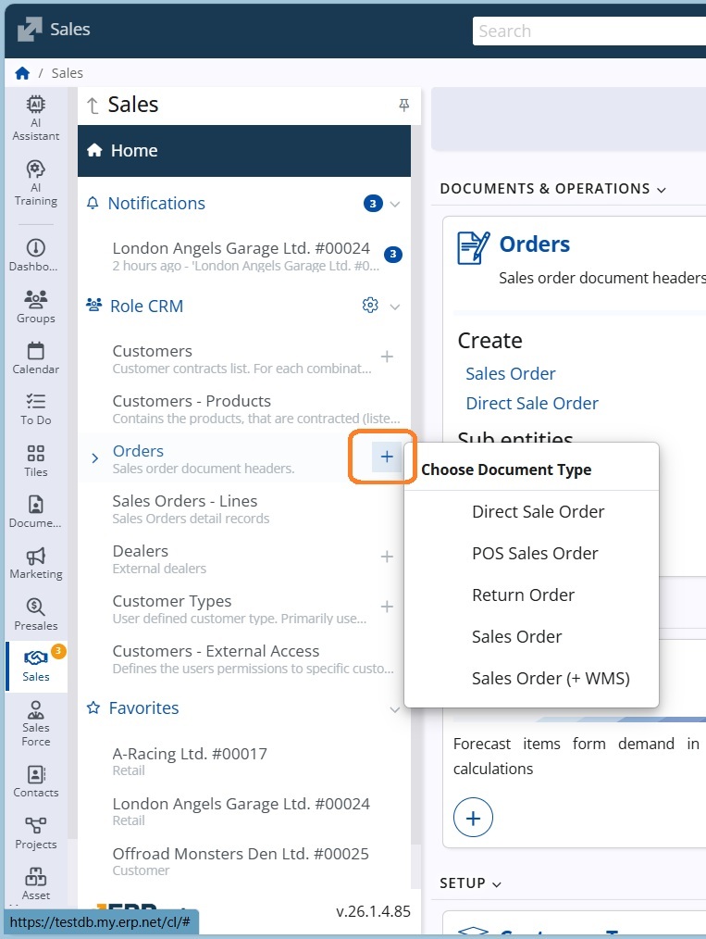Open Presales in the sidebar
Screen dimensions: 706x939
pos(36,614)
